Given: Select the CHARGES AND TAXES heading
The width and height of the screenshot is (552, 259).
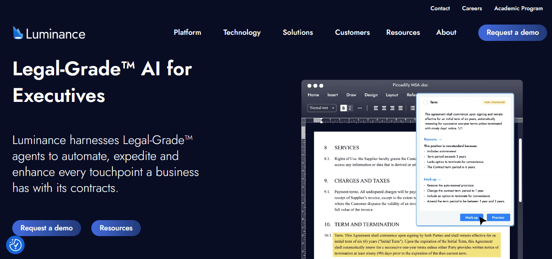Looking at the screenshot, I should pos(362,181).
